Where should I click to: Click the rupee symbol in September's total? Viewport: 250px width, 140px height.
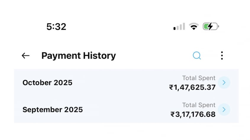click(x=172, y=114)
